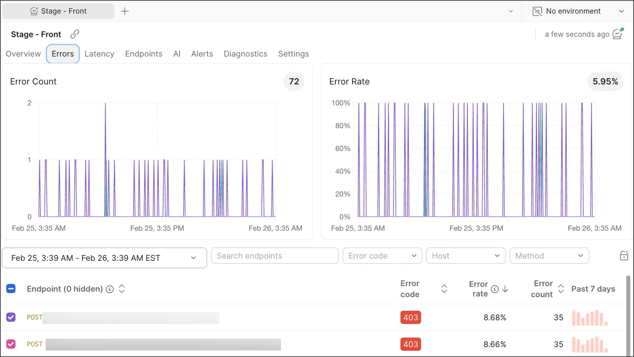Click into the Search endpoints field

click(275, 256)
